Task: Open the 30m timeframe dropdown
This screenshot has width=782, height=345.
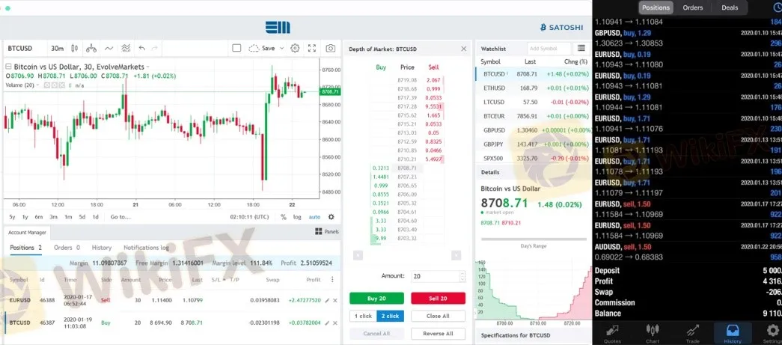Action: tap(58, 49)
